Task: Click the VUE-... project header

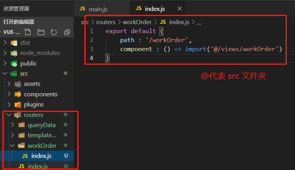Action: tap(12, 32)
